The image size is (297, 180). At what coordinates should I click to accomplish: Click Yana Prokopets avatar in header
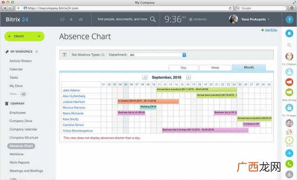tap(233, 19)
